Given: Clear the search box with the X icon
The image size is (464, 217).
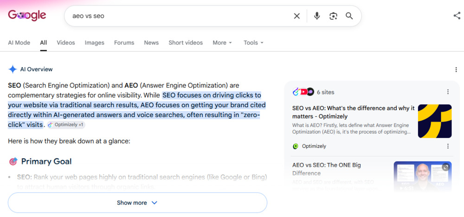Looking at the screenshot, I should (x=296, y=16).
